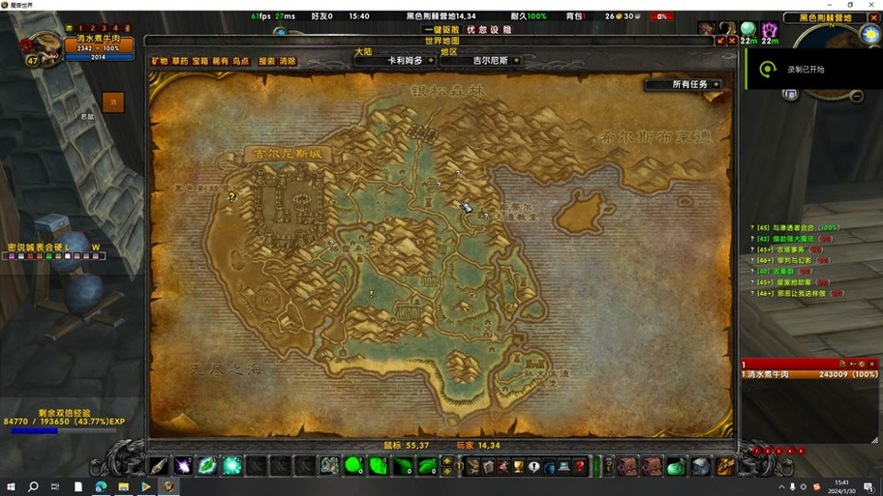The width and height of the screenshot is (883, 496).
Task: Toggle 宝箱 treasure chest display
Action: [200, 61]
